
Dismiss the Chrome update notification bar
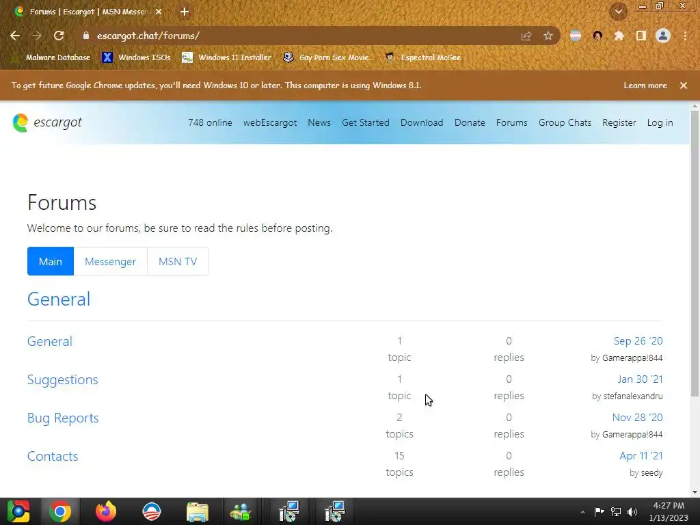[x=684, y=85]
